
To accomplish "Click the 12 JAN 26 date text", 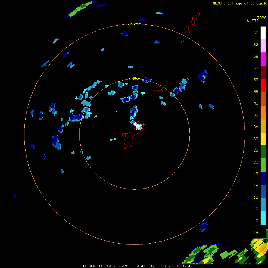I will [162, 266].
